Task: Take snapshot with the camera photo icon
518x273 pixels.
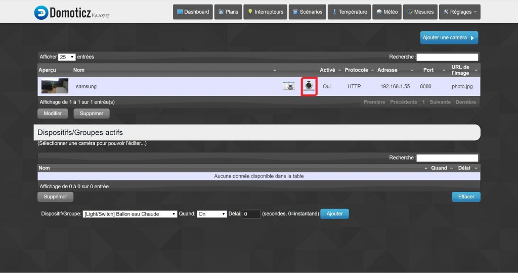Action: point(288,86)
